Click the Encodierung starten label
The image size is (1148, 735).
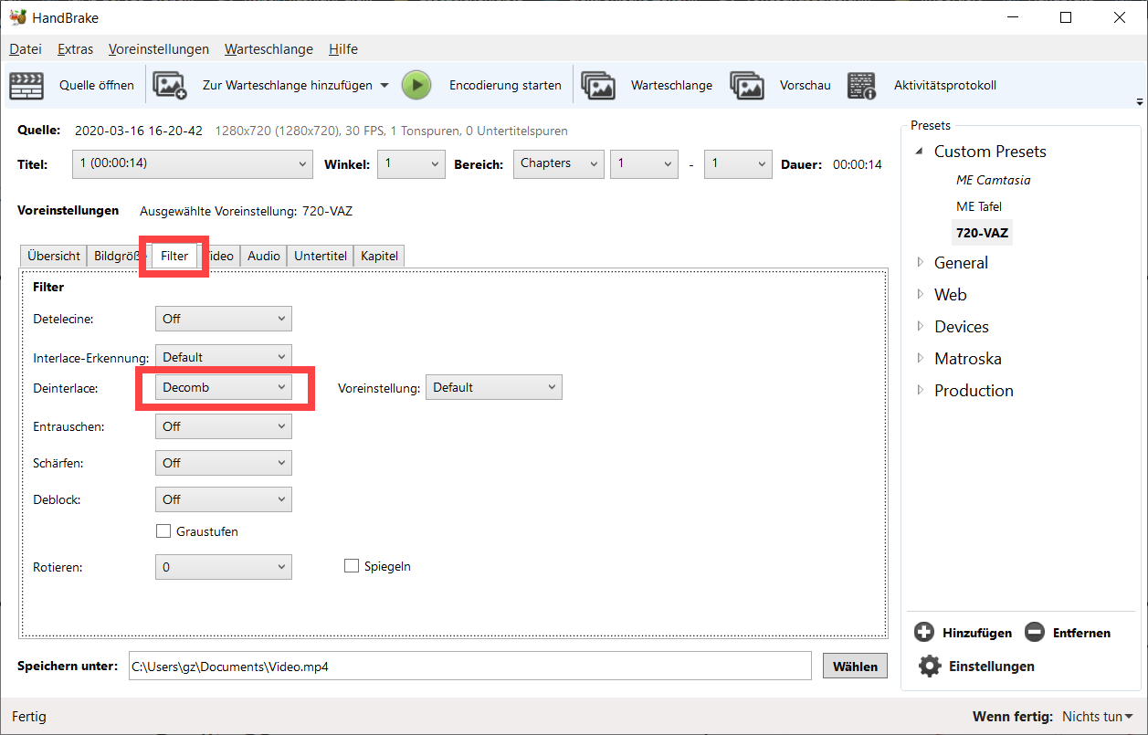(505, 85)
